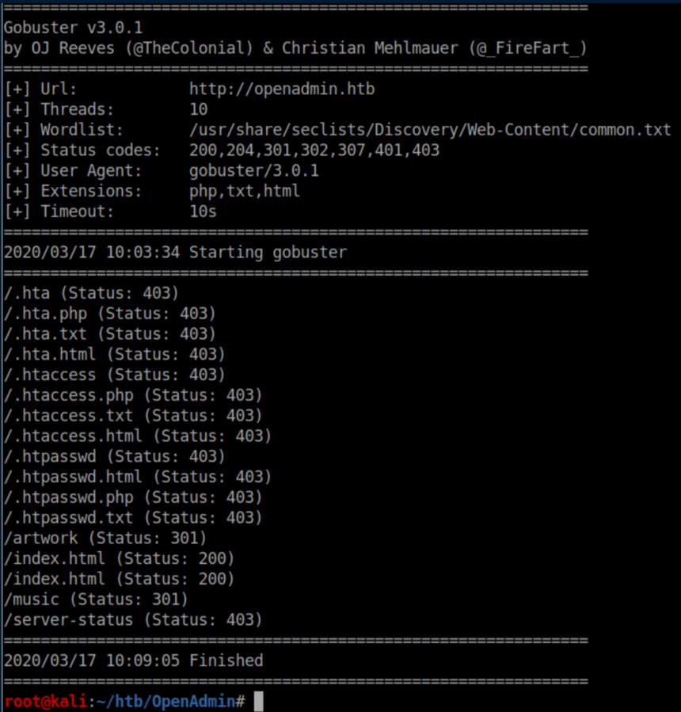Click the Gobuster v3.0.1 title line
This screenshot has width=681, height=712.
point(73,28)
